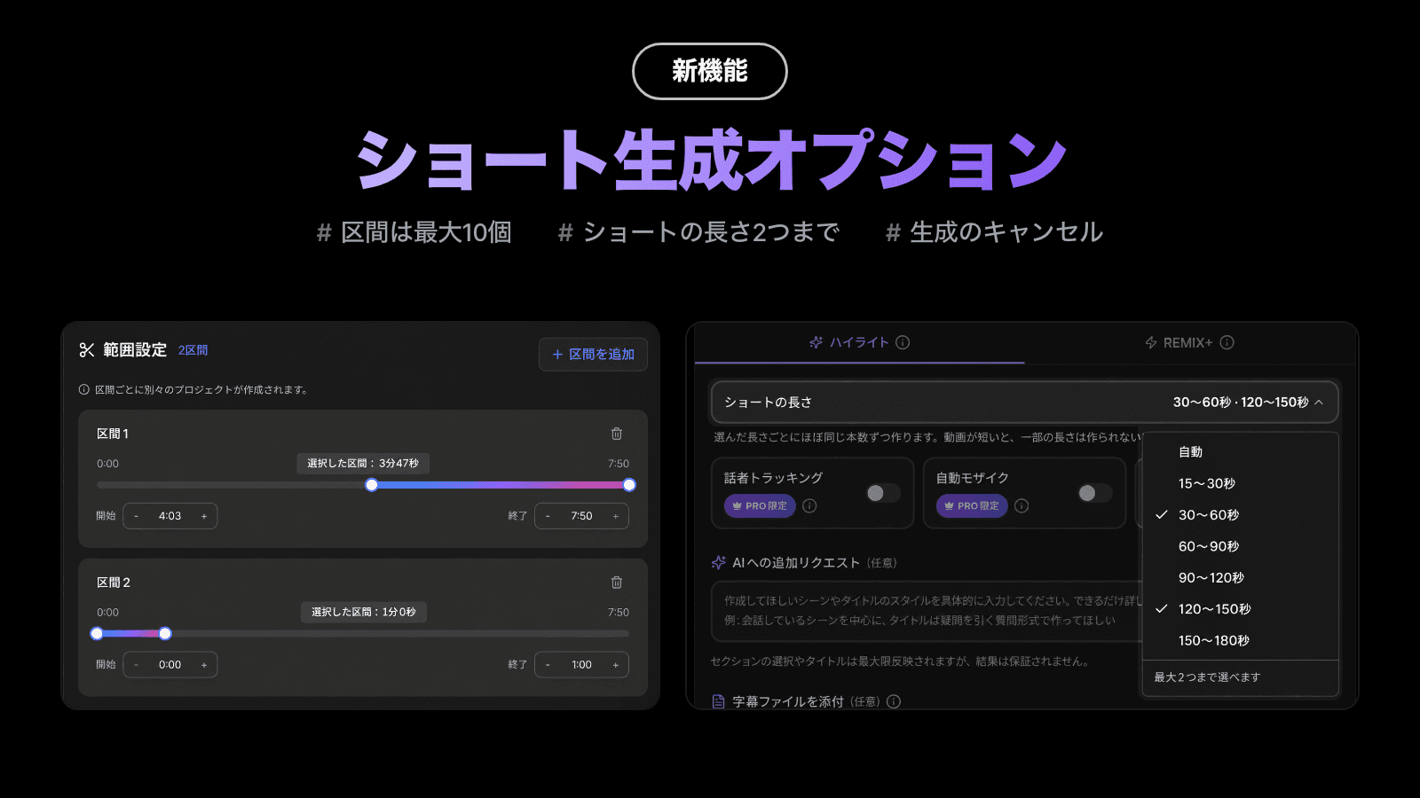The width and height of the screenshot is (1420, 798).
Task: Click the 新機能 pill badge
Action: (x=710, y=71)
